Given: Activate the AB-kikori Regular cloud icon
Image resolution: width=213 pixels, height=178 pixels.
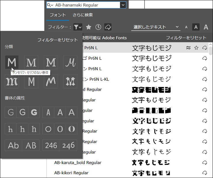Looking at the screenshot, I should coord(205,173).
